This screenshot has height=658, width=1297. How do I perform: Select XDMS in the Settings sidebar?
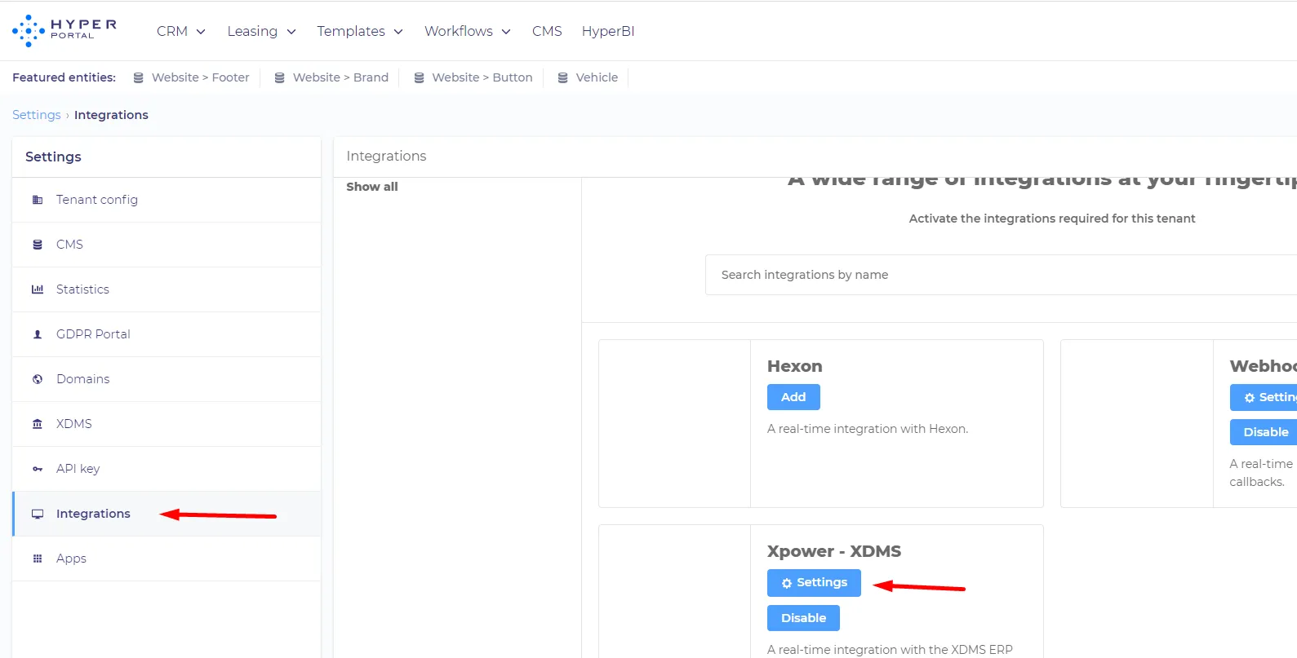tap(167, 424)
